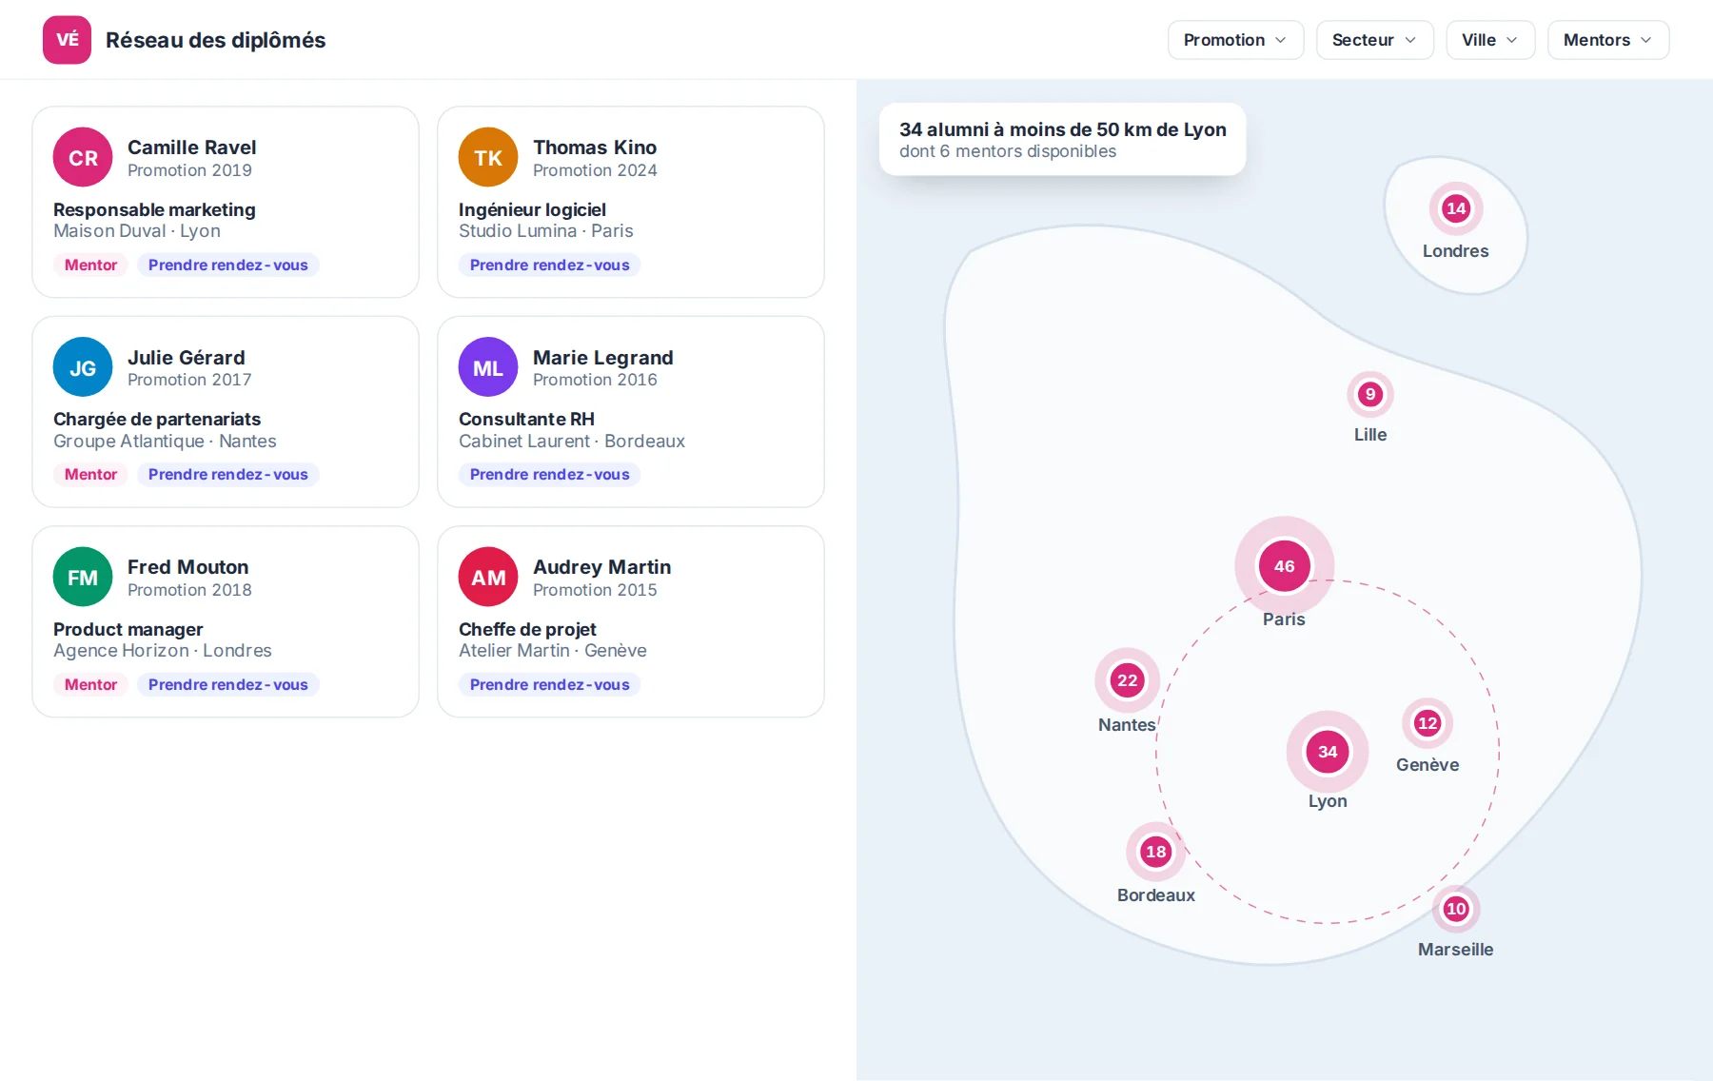Click Thomas Kino's TK avatar

488,157
